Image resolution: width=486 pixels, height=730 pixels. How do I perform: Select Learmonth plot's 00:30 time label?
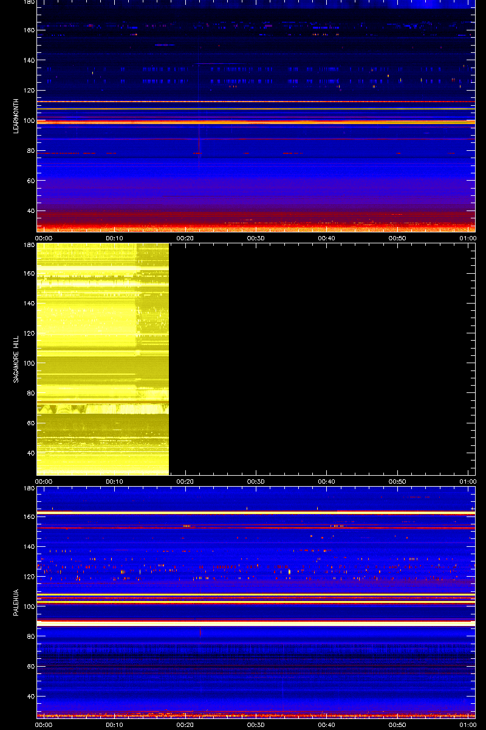pos(256,238)
